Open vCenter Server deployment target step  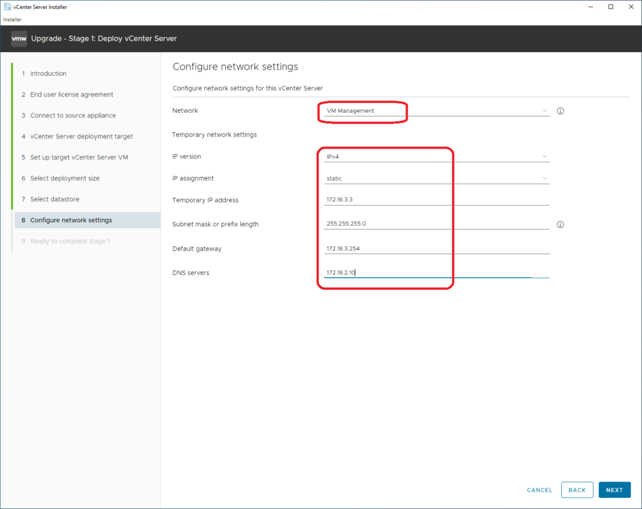point(82,137)
